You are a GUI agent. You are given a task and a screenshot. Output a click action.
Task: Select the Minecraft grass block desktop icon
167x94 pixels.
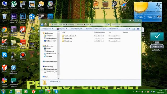click(x=105, y=5)
